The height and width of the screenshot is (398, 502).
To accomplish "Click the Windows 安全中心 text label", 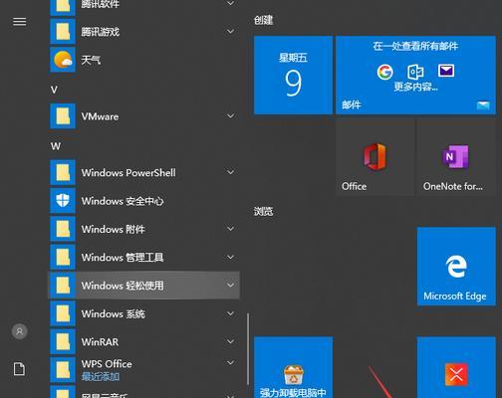I will (123, 201).
